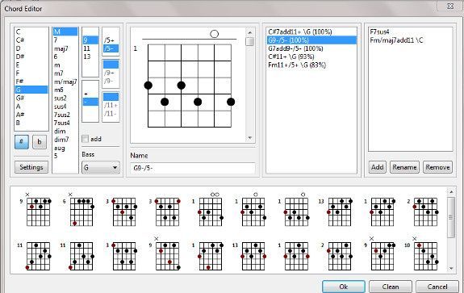Select the /11+ alteration

111,105
